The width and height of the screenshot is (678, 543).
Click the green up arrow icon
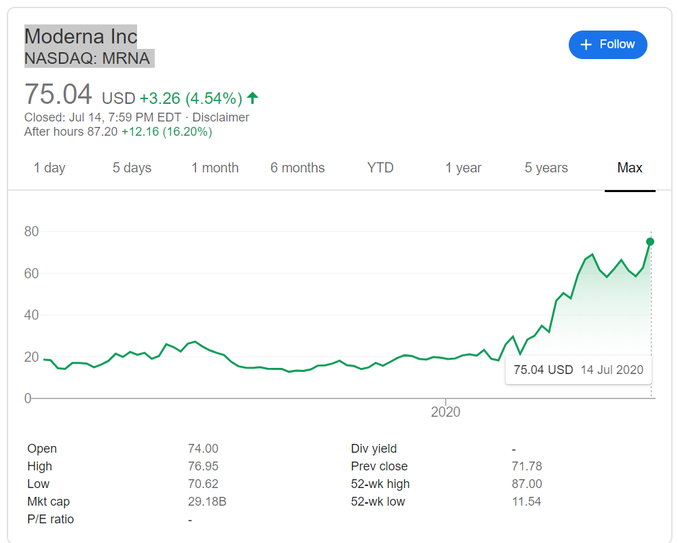click(x=252, y=98)
